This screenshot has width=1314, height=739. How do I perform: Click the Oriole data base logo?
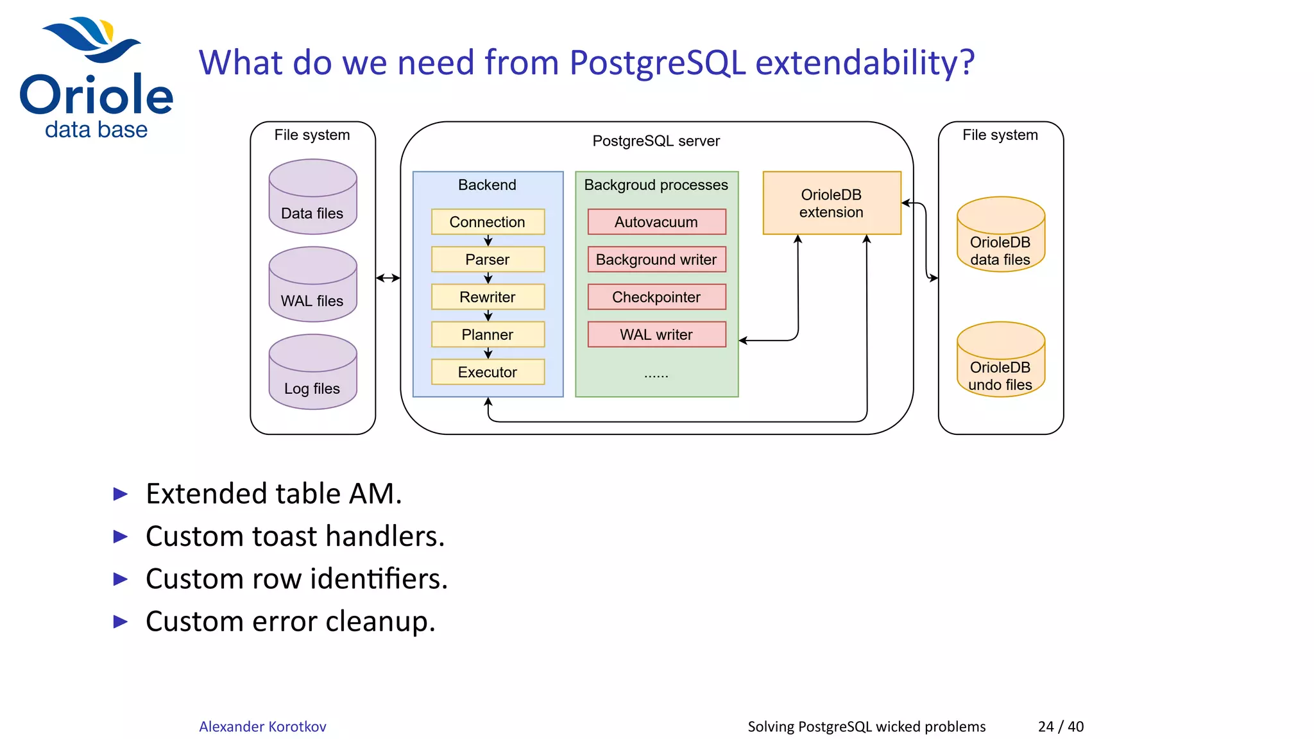(x=96, y=78)
